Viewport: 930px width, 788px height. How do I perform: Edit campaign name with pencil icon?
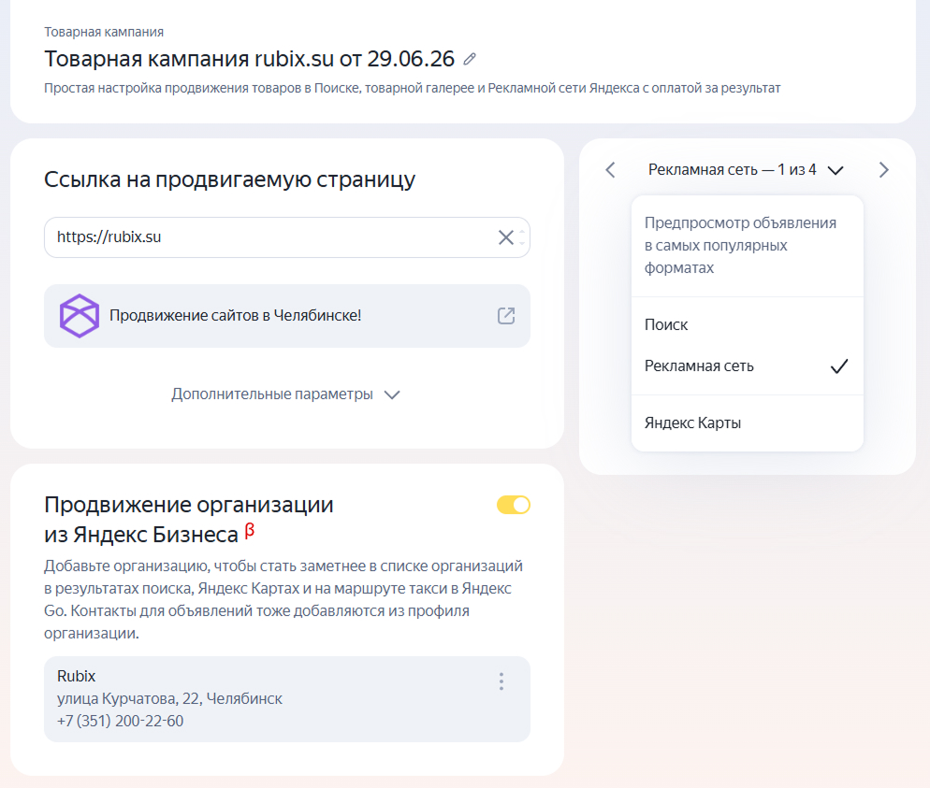click(x=470, y=59)
